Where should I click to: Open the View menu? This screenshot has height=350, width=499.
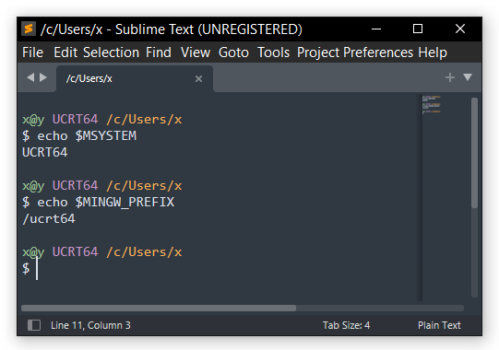pyautogui.click(x=196, y=52)
